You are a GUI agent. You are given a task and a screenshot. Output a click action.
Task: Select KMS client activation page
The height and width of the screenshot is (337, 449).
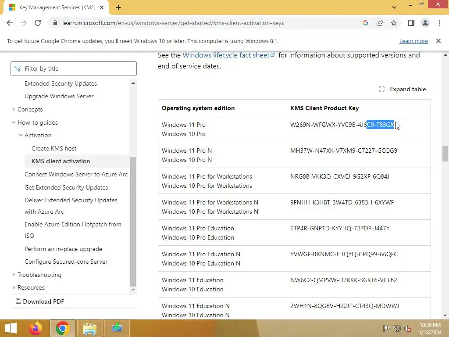[x=61, y=161]
